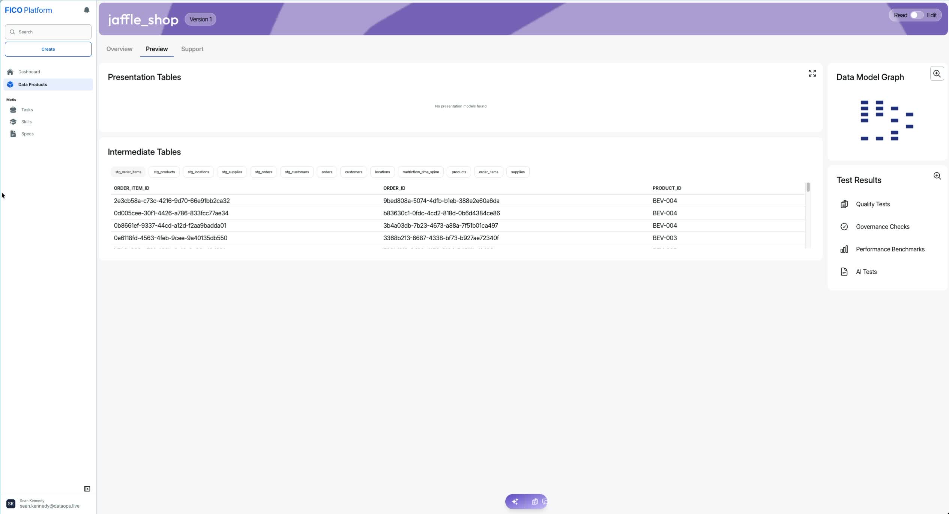The height and width of the screenshot is (514, 949).
Task: Open Quality Tests results
Action: click(872, 204)
